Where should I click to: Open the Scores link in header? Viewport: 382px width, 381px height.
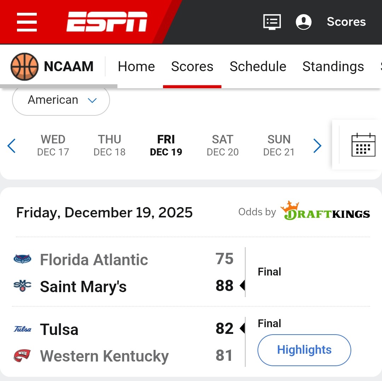pos(346,22)
